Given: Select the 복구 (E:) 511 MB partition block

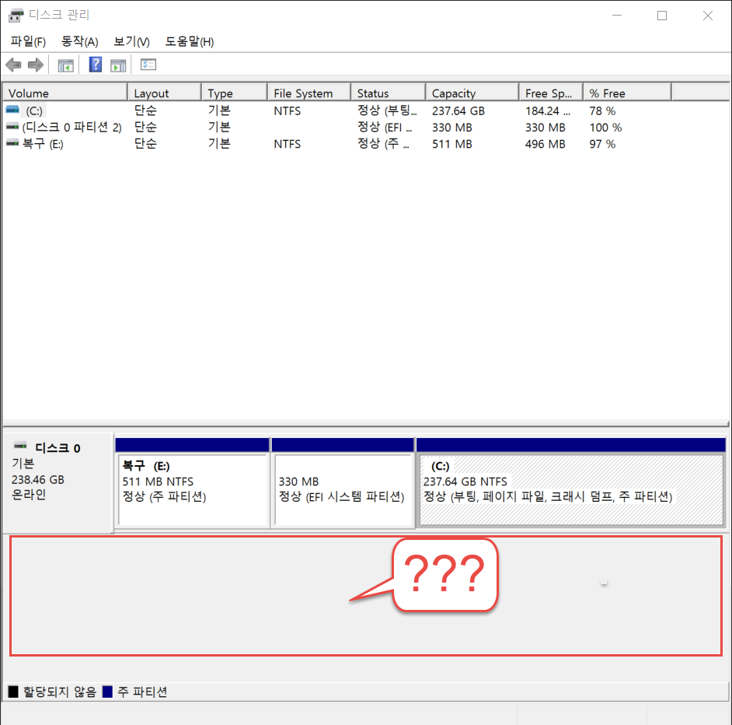Looking at the screenshot, I should [x=193, y=483].
